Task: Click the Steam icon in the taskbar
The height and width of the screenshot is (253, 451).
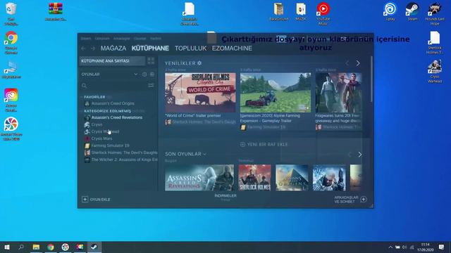Action: [94, 247]
